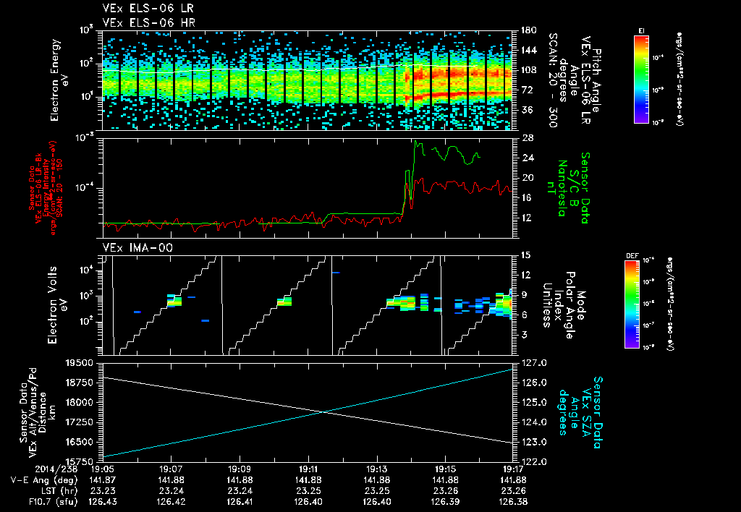This screenshot has width=741, height=512.
Task: Click the IMA ion signal near 19:07
Action: click(174, 300)
